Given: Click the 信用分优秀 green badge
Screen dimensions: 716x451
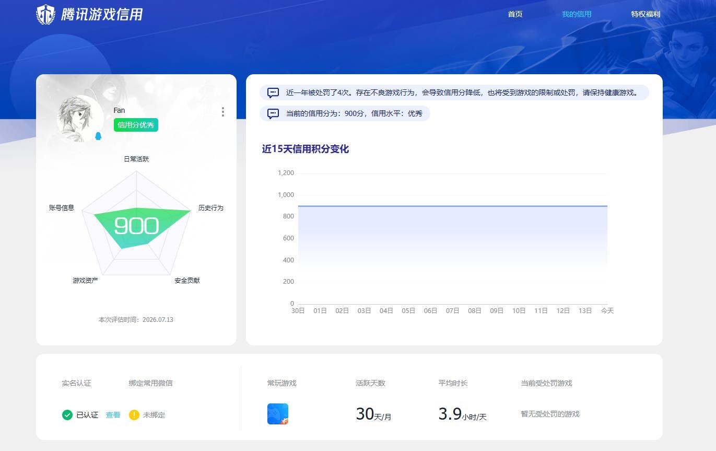Looking at the screenshot, I should click(136, 125).
